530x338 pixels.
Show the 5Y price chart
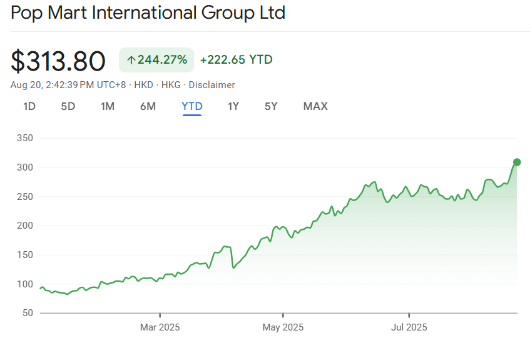(x=271, y=106)
